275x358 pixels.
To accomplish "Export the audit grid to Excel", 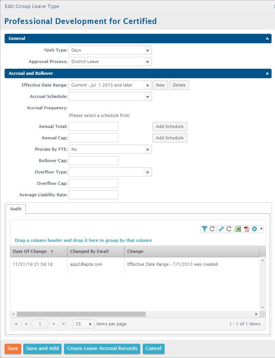I will pyautogui.click(x=238, y=229).
